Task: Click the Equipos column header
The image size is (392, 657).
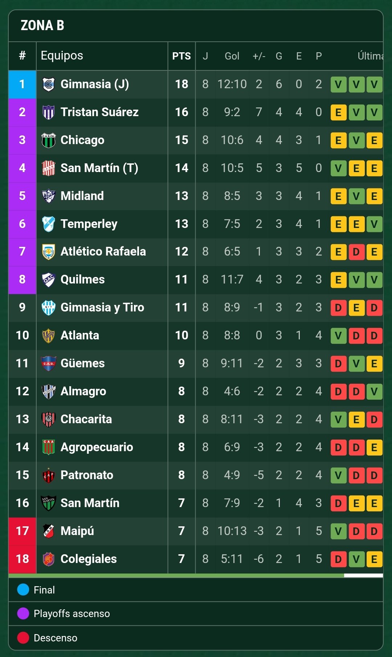Action: tap(62, 56)
